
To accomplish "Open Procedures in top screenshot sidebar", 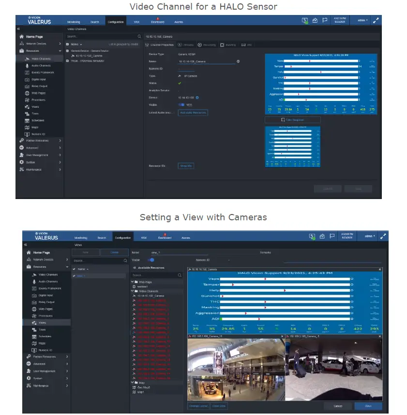I will point(38,100).
